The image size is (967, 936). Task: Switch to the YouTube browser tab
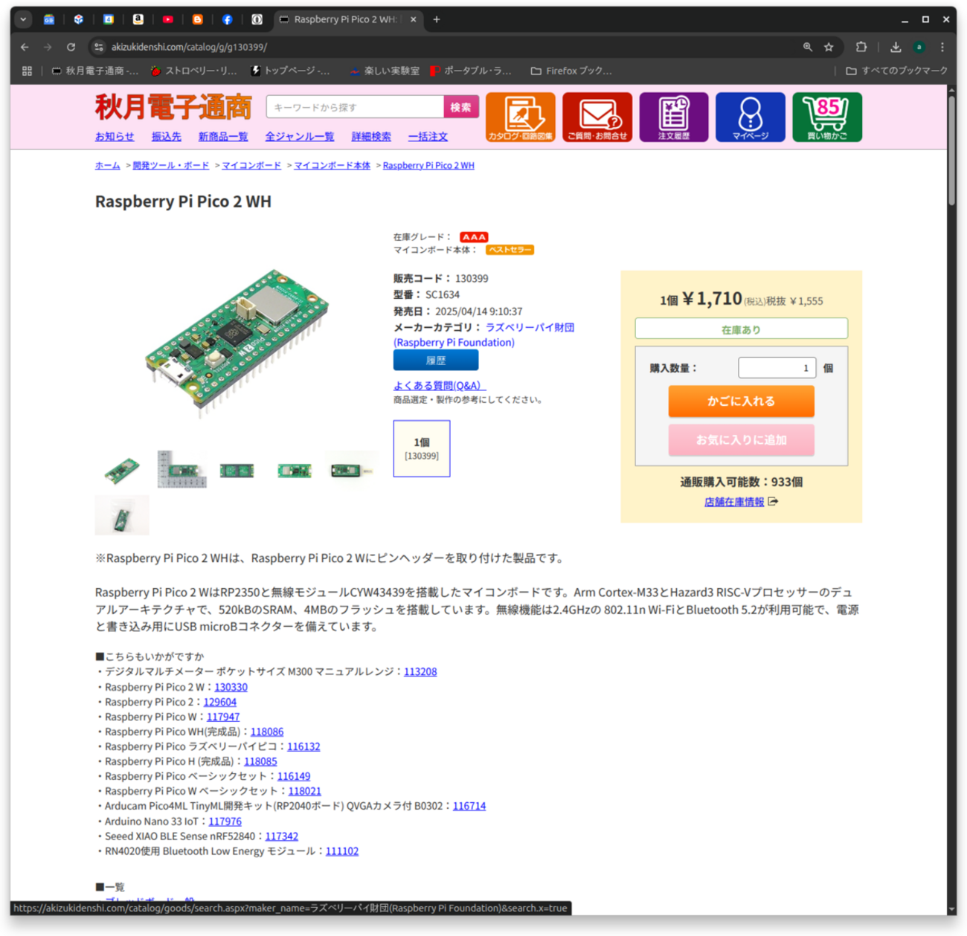(168, 19)
